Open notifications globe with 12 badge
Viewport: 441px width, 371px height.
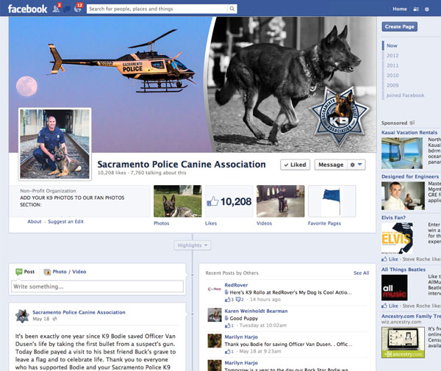click(x=78, y=8)
